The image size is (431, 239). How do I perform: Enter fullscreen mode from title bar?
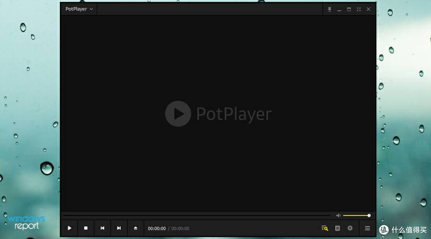coord(358,9)
